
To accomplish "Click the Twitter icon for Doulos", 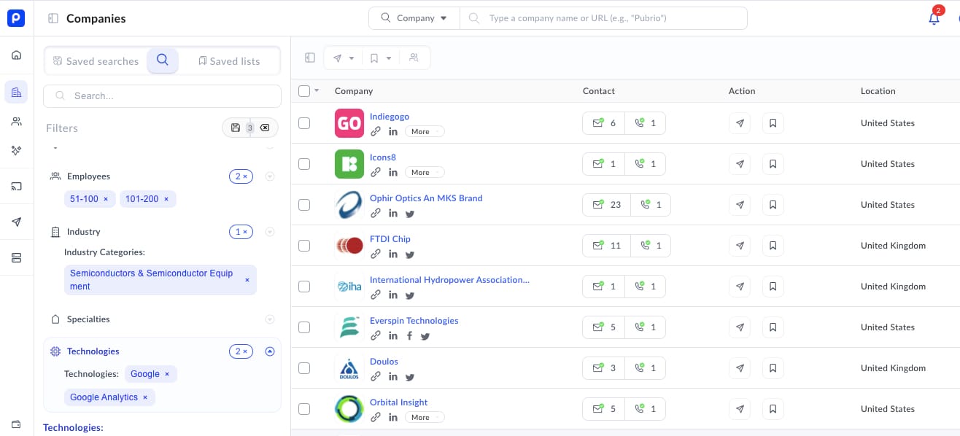I will (x=410, y=377).
